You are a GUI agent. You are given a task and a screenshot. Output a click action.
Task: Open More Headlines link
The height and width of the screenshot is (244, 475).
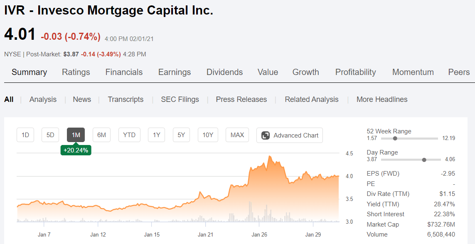(x=382, y=99)
